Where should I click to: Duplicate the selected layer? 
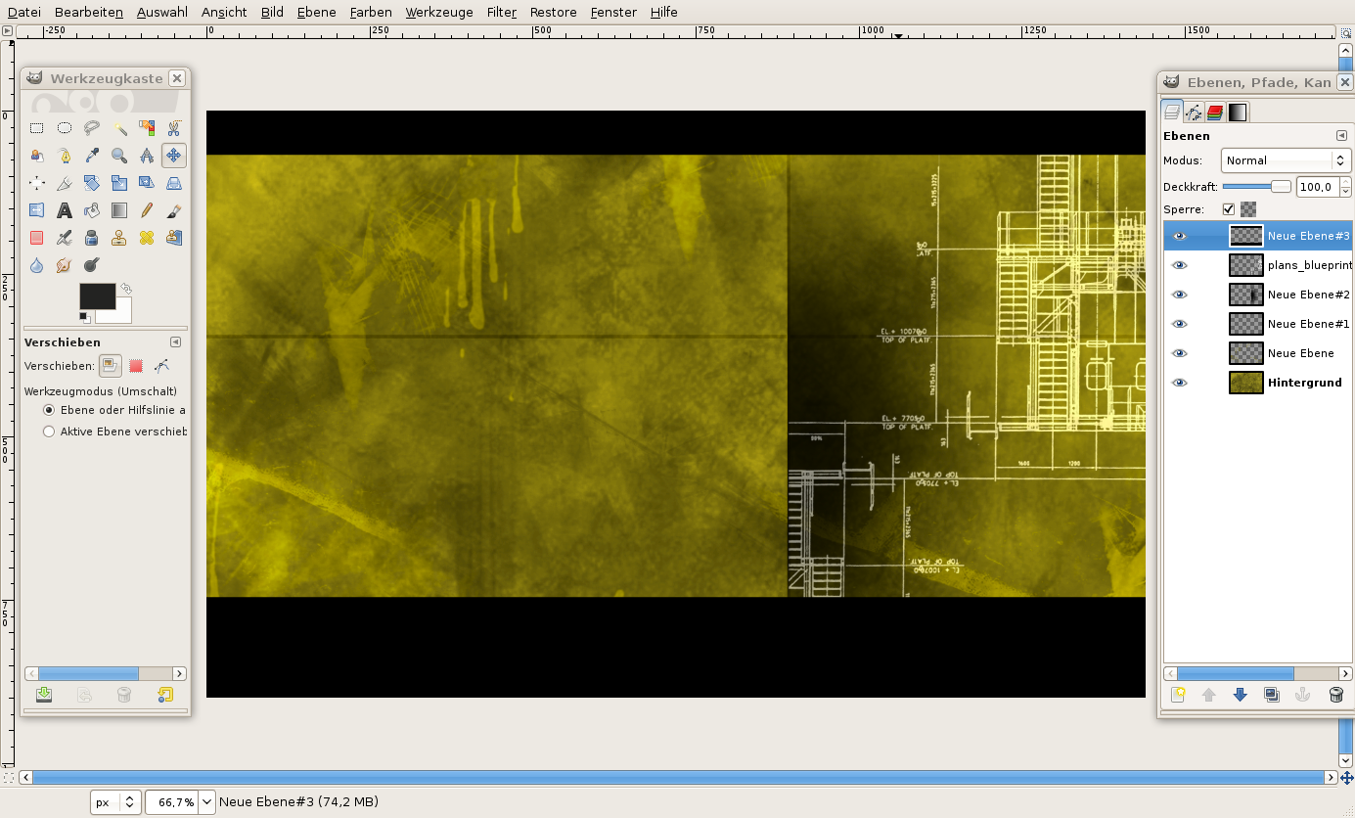pos(1272,695)
